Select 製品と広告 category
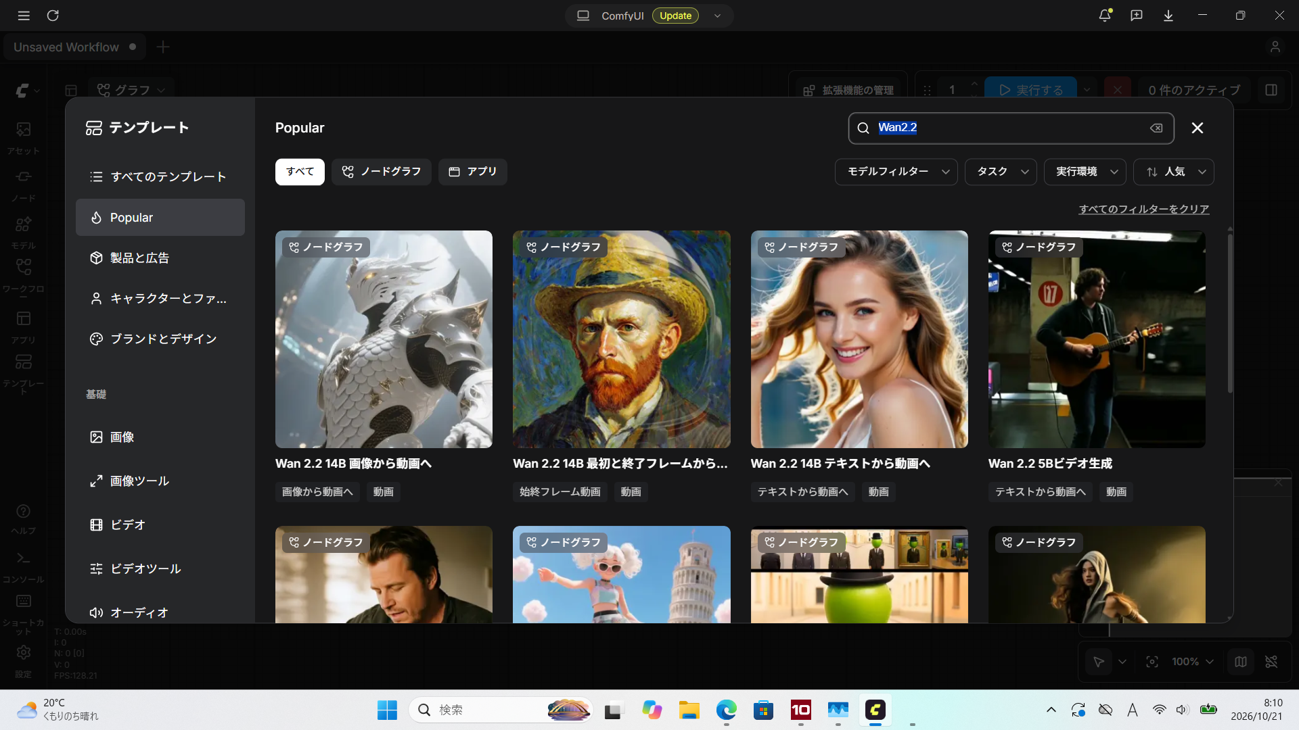Image resolution: width=1299 pixels, height=730 pixels. pos(160,258)
